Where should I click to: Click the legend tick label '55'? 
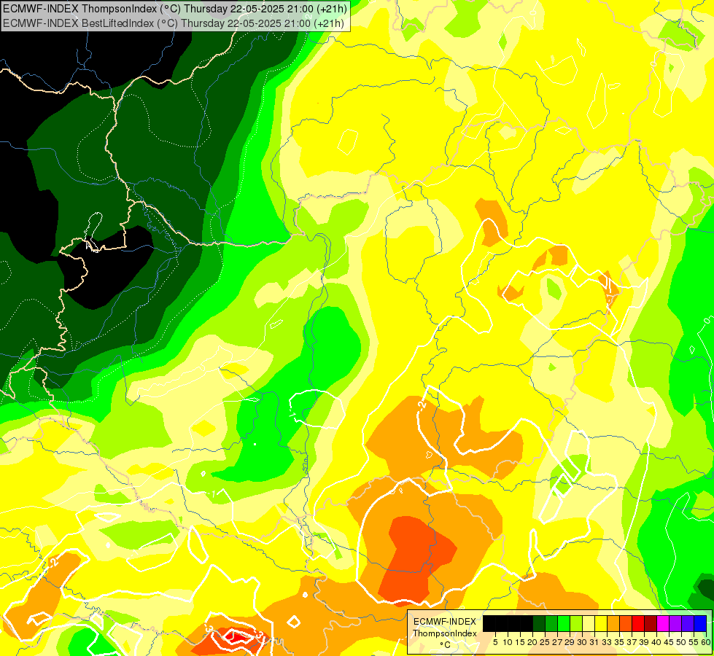(694, 642)
